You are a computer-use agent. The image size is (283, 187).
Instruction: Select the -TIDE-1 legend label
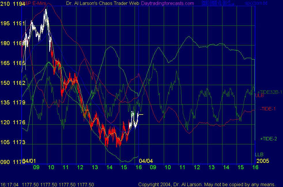click(x=268, y=109)
